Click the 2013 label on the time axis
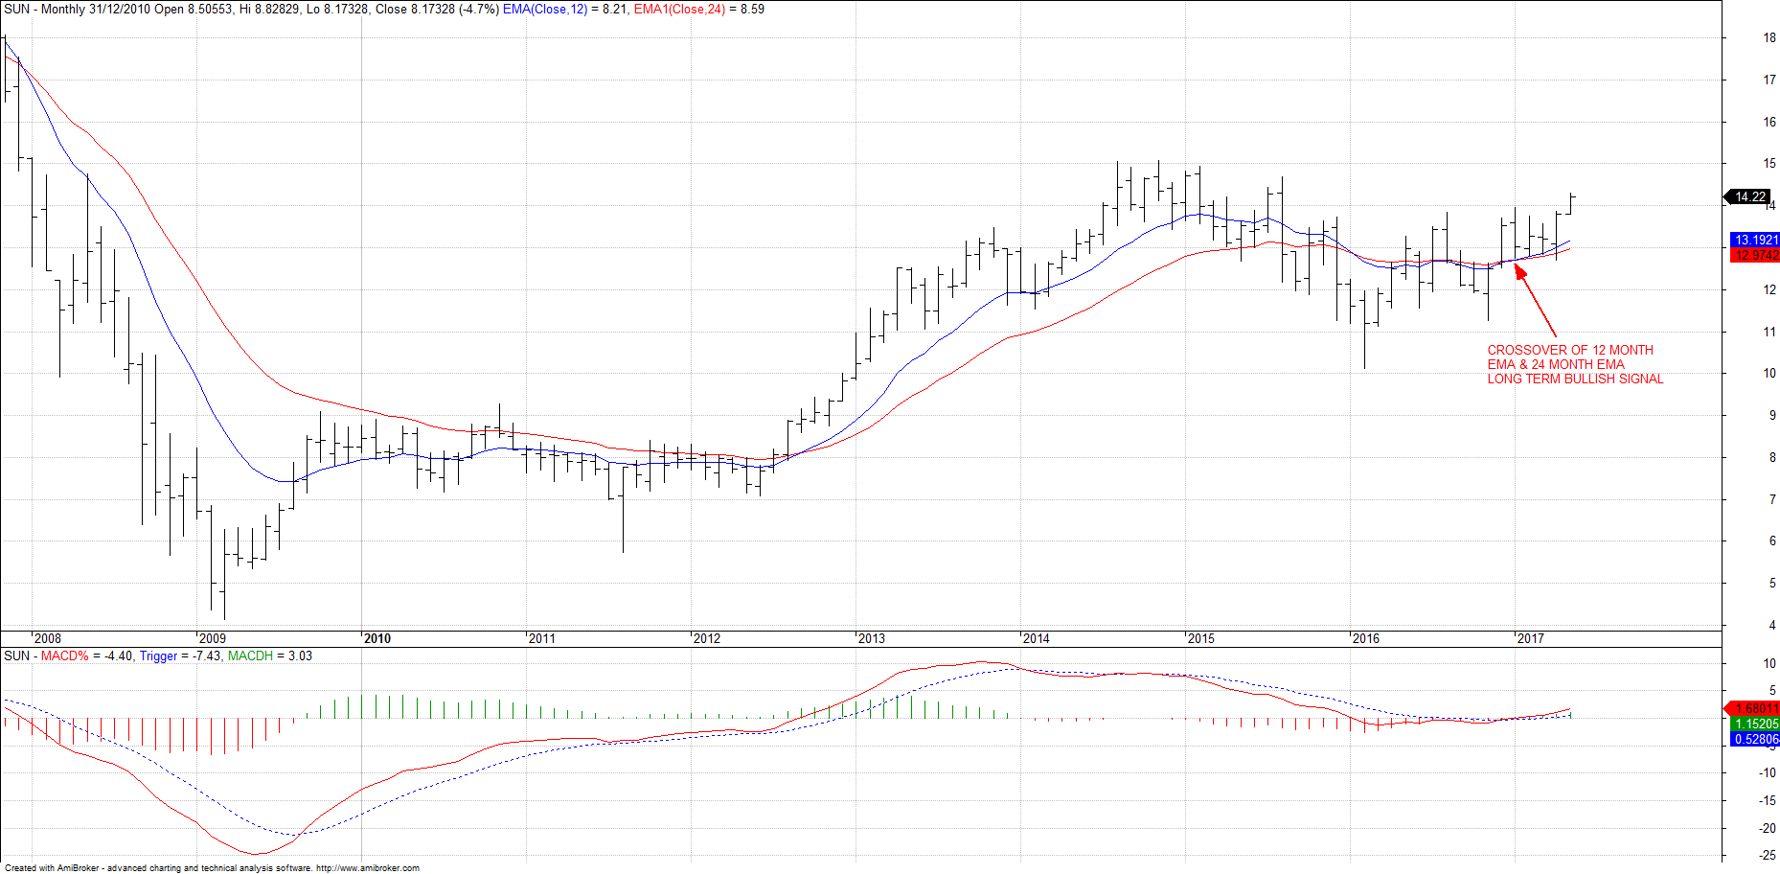Screen dimensions: 1780x874 pyautogui.click(x=871, y=638)
